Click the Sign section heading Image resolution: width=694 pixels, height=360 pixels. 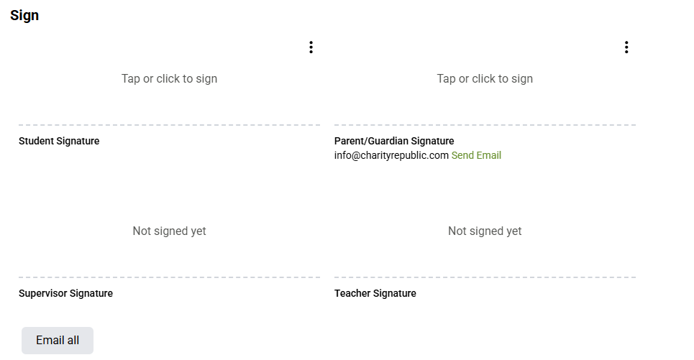tap(24, 16)
